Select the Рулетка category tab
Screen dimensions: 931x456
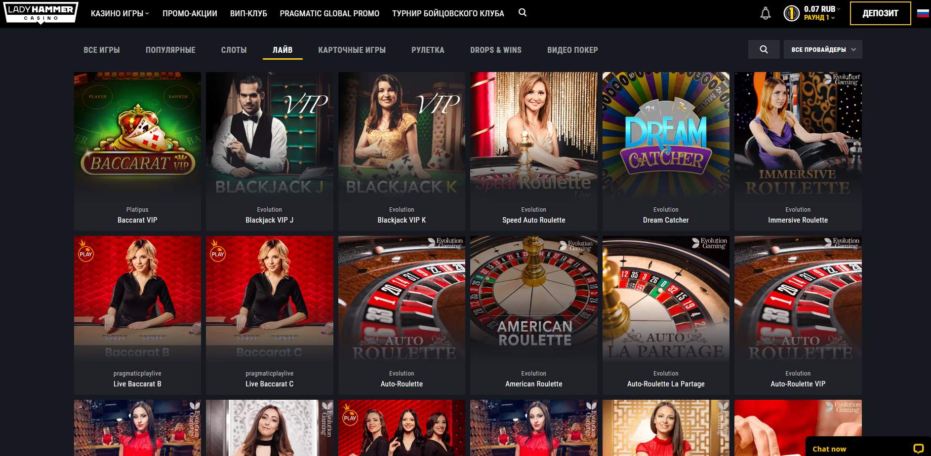[428, 50]
